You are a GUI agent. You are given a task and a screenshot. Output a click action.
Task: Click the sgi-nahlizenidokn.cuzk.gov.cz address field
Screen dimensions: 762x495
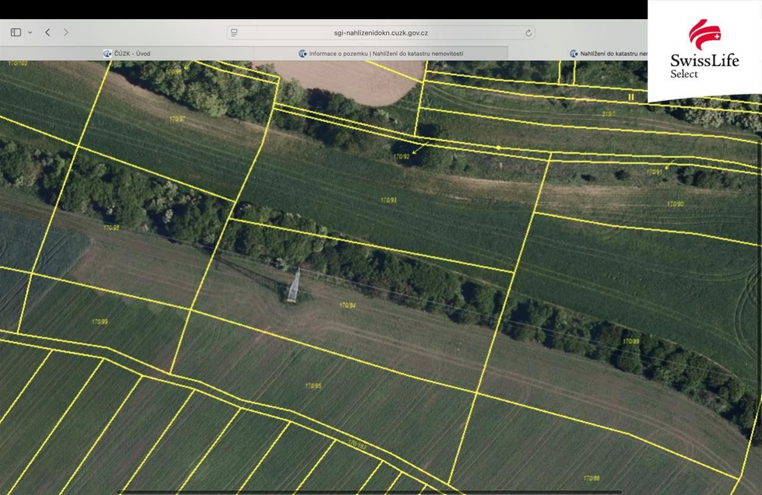pos(380,33)
